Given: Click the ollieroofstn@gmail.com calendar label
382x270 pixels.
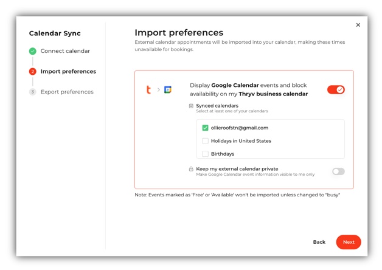Looking at the screenshot, I should [x=240, y=128].
